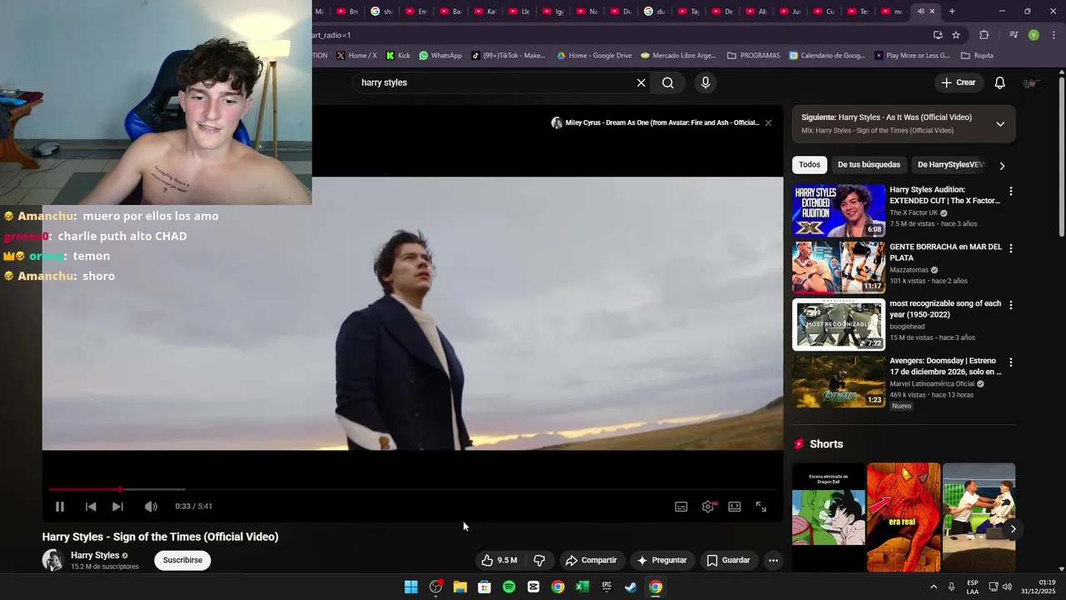Open the Kick bookmark
Screen dimensions: 1066x600
tap(397, 56)
